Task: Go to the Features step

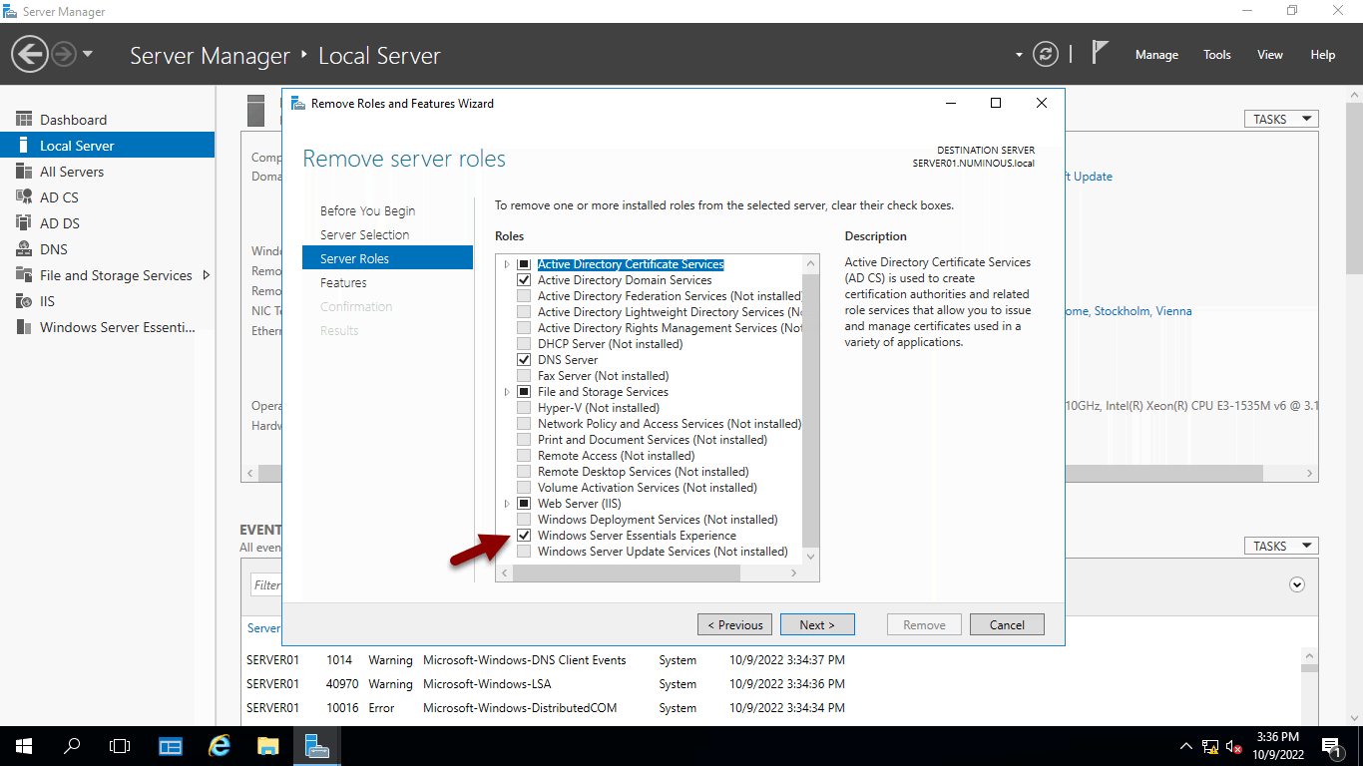Action: 343,282
